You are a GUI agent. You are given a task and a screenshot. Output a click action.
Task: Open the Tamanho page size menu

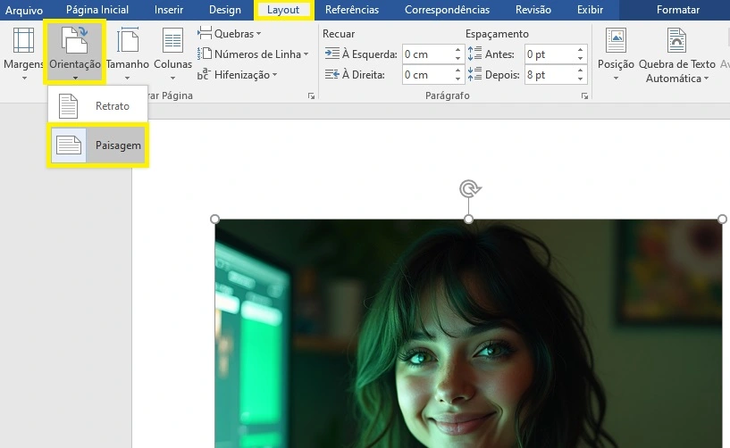click(x=128, y=53)
